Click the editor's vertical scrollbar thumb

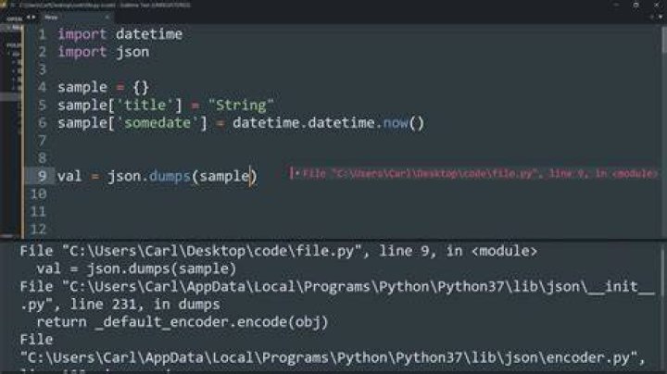pyautogui.click(x=664, y=41)
